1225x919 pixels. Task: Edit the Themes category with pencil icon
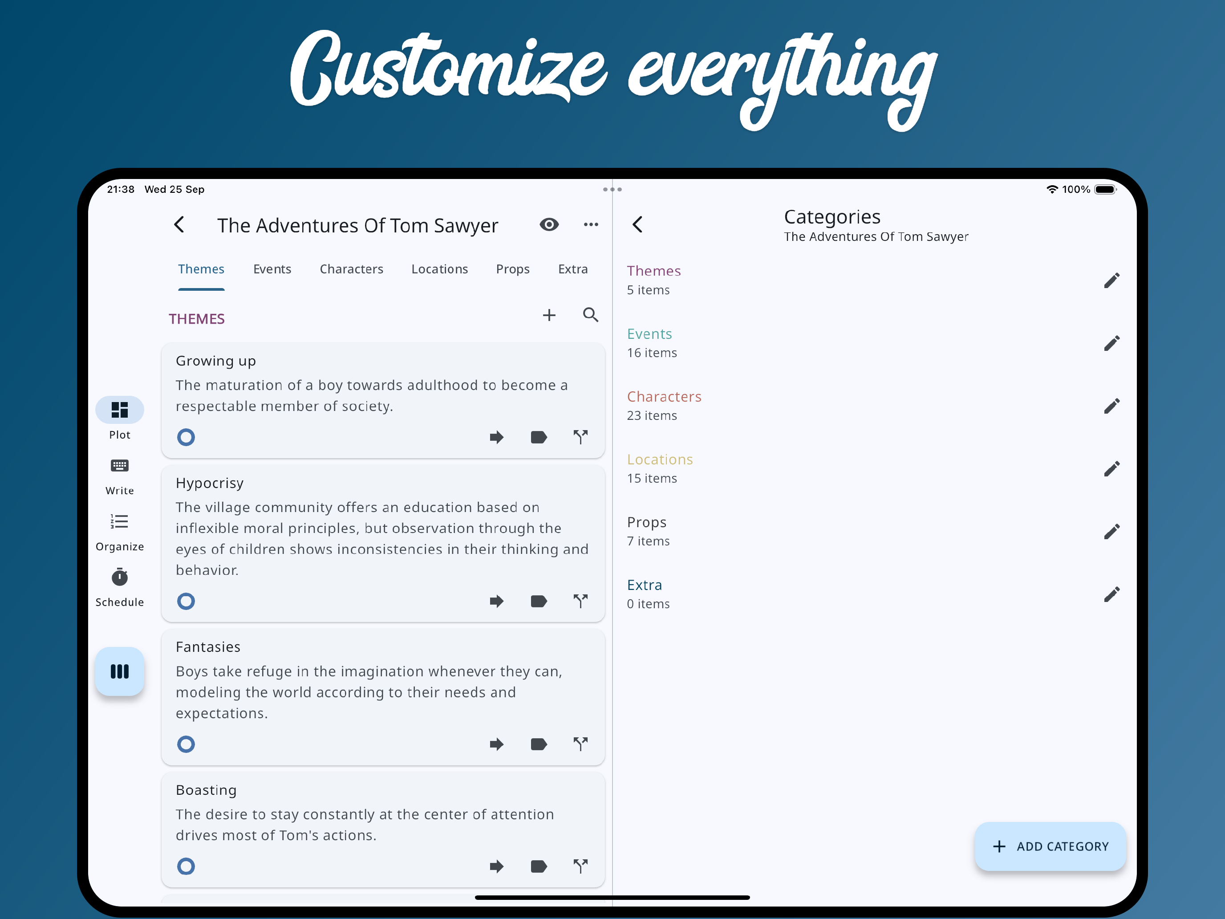pyautogui.click(x=1111, y=281)
